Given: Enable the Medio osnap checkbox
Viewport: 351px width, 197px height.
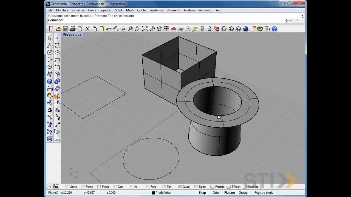Looking at the screenshot, I should [x=99, y=187].
